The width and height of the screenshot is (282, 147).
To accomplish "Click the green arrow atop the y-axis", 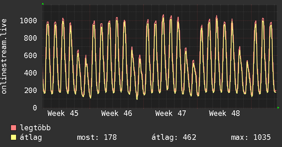I will pos(43,4).
